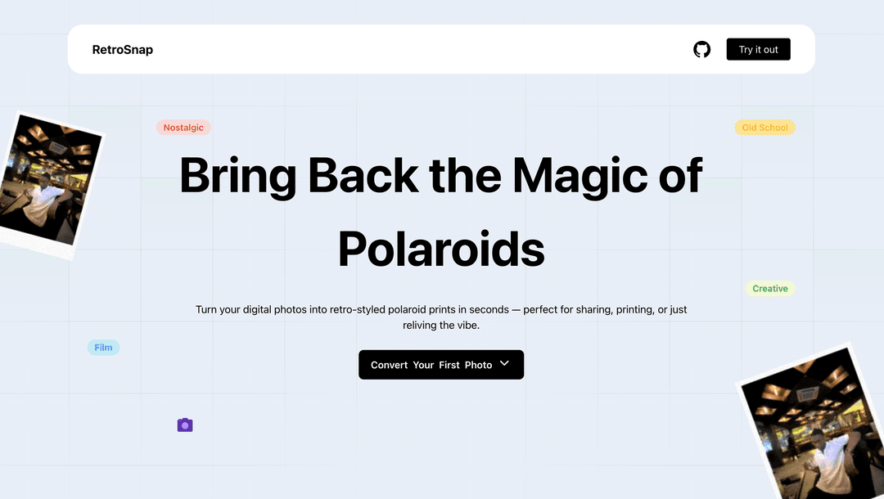The width and height of the screenshot is (884, 499).
Task: Open the tilted polaroid photo at left
Action: (x=49, y=184)
